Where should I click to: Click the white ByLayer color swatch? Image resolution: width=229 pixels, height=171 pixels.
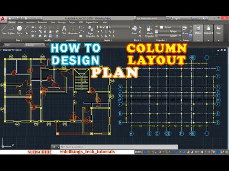(x=162, y=27)
